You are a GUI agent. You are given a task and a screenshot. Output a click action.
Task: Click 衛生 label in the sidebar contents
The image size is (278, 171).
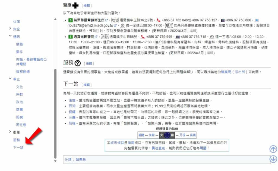point(17,133)
